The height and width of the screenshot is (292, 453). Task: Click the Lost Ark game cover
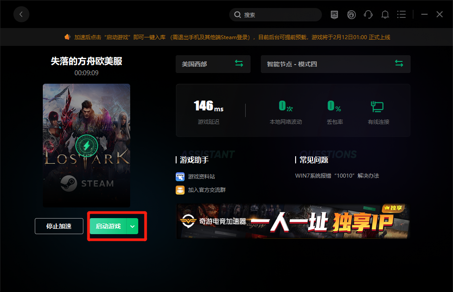tap(86, 145)
